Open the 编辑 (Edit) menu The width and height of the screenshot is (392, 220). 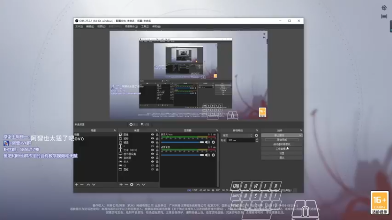[90, 26]
